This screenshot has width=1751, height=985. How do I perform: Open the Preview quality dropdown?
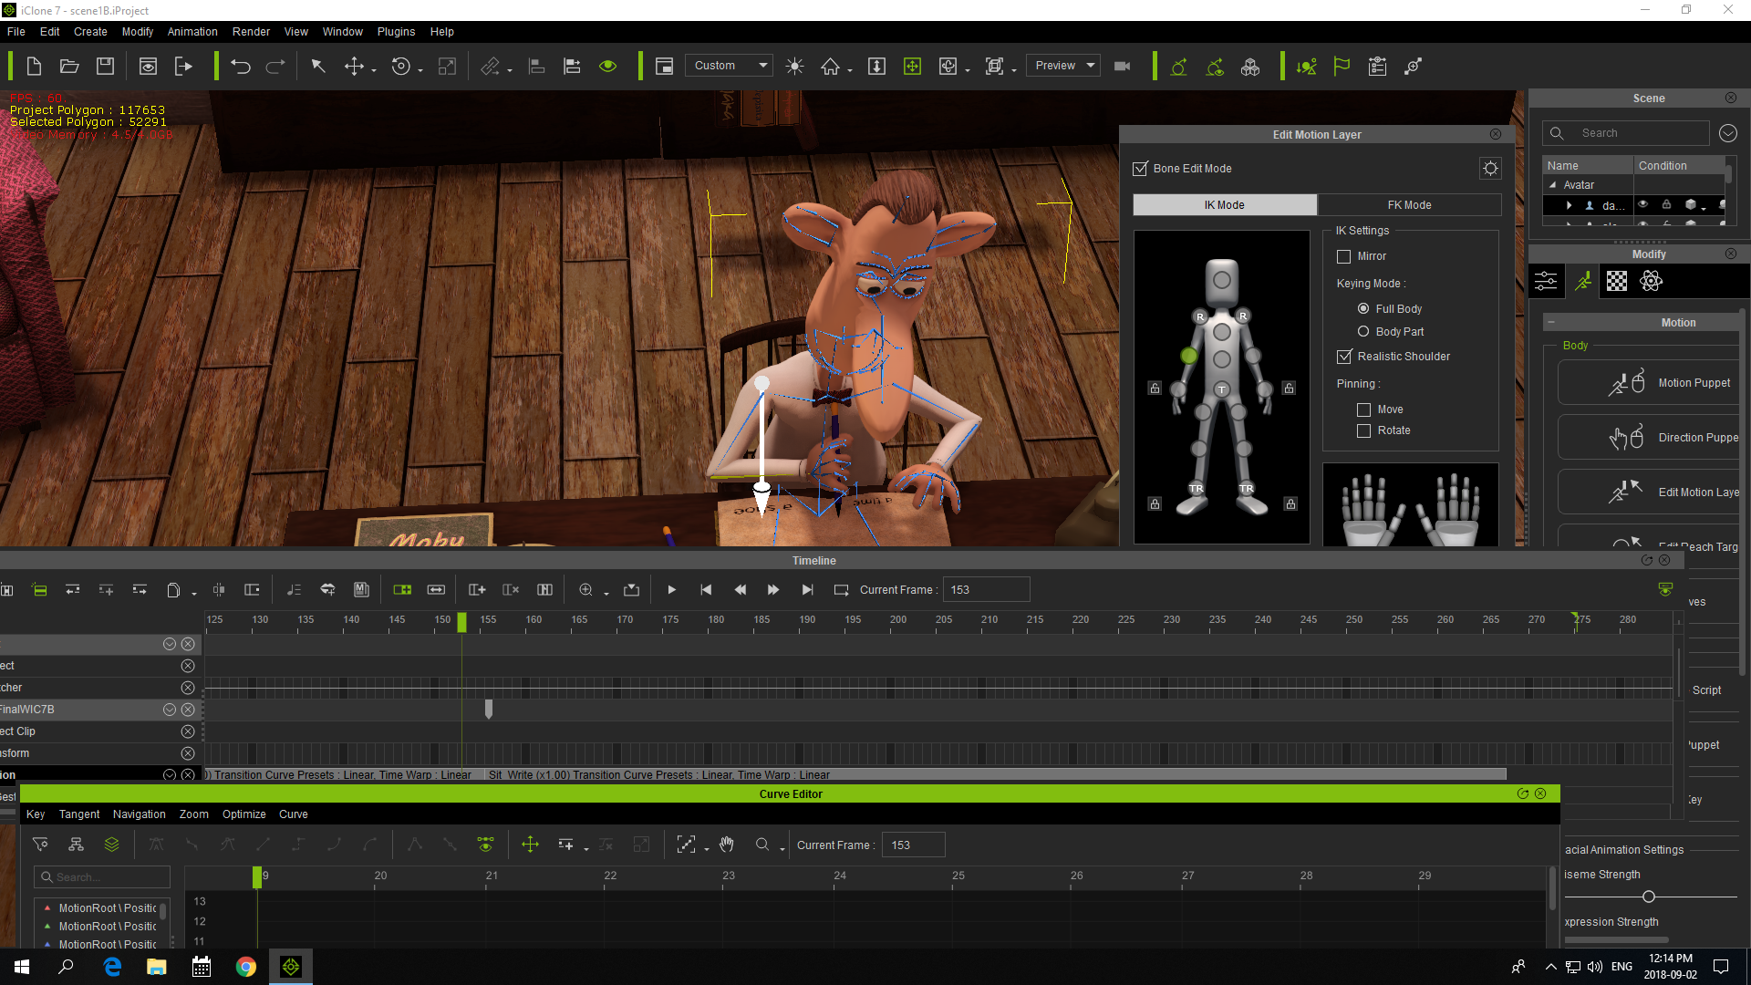pos(1064,66)
